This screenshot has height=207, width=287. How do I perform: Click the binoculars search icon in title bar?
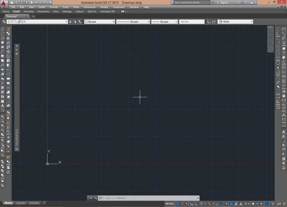(213, 3)
